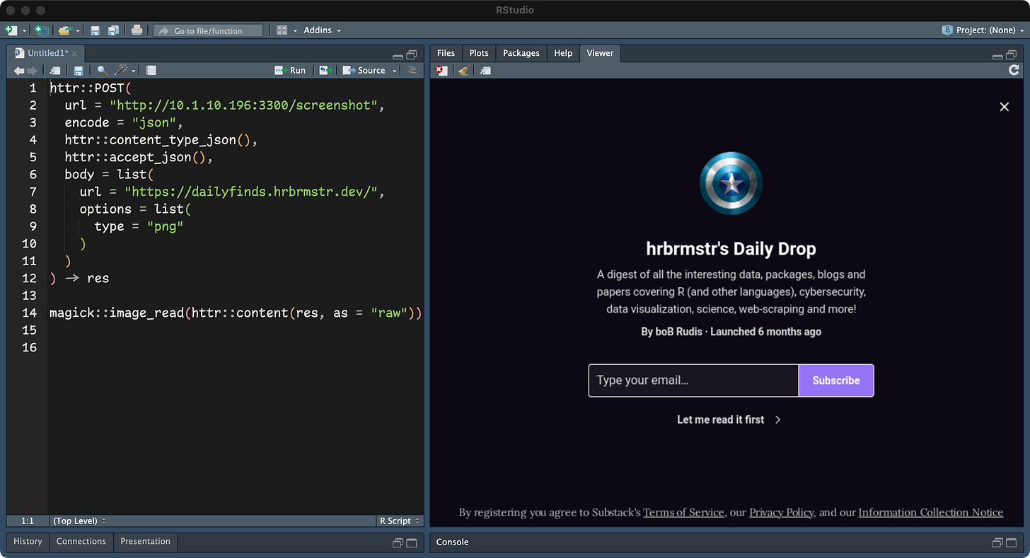
Task: Open the Information Collection Notice link
Action: (931, 512)
